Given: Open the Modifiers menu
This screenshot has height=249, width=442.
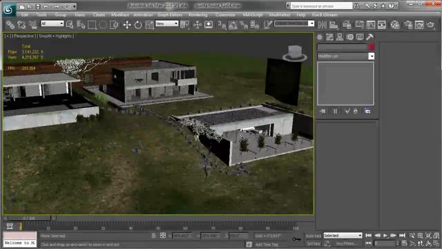Looking at the screenshot, I should (x=119, y=15).
